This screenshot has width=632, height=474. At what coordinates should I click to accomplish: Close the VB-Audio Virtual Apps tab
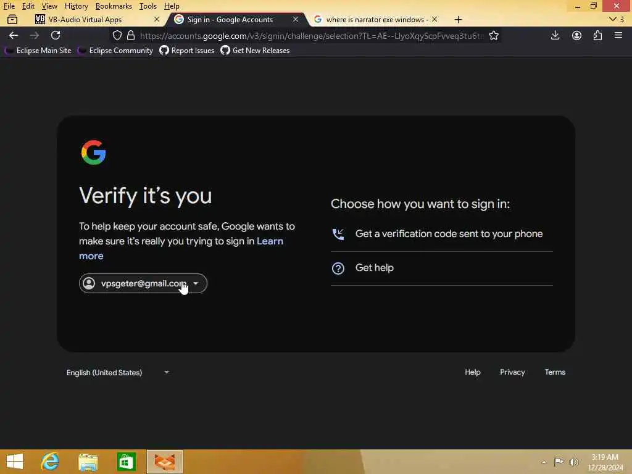click(x=157, y=19)
